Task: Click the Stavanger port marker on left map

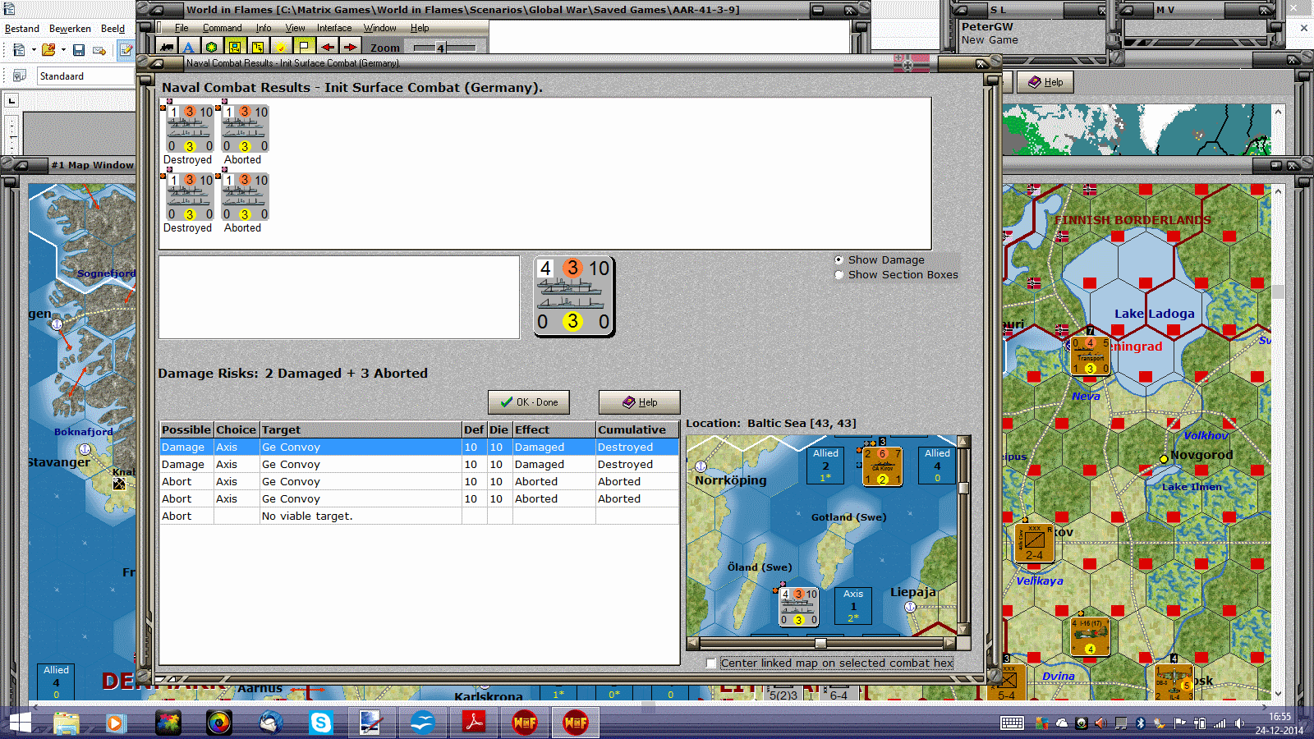Action: (85, 449)
